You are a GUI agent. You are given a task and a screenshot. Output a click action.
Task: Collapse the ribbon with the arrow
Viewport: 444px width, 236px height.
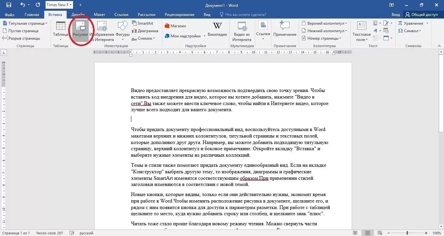coord(439,46)
